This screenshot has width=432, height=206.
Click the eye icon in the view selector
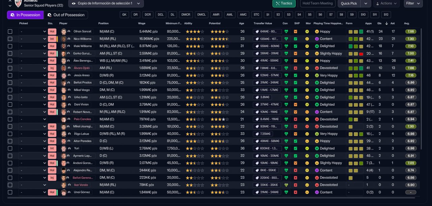pos(74,3)
